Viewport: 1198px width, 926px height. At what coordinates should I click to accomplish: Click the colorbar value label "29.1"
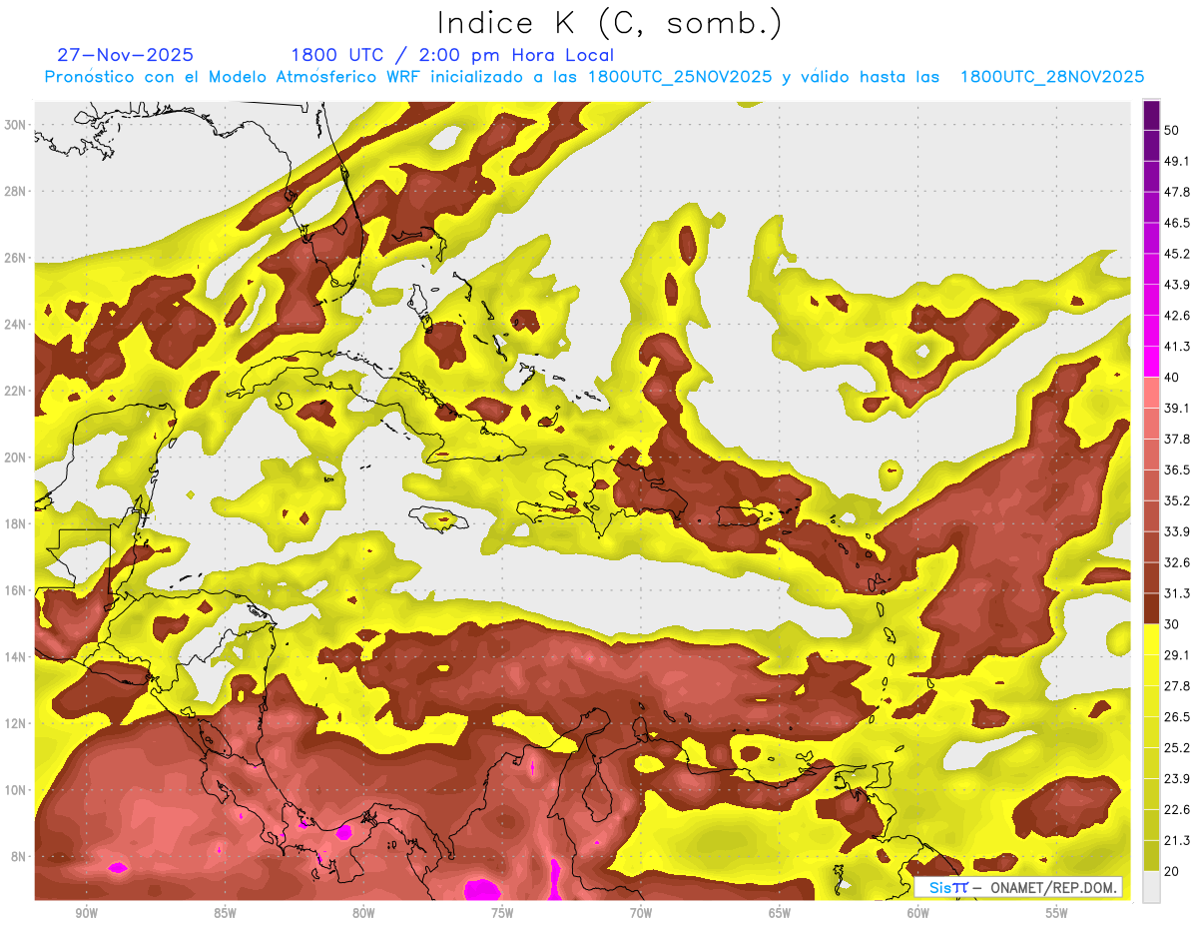click(1177, 655)
